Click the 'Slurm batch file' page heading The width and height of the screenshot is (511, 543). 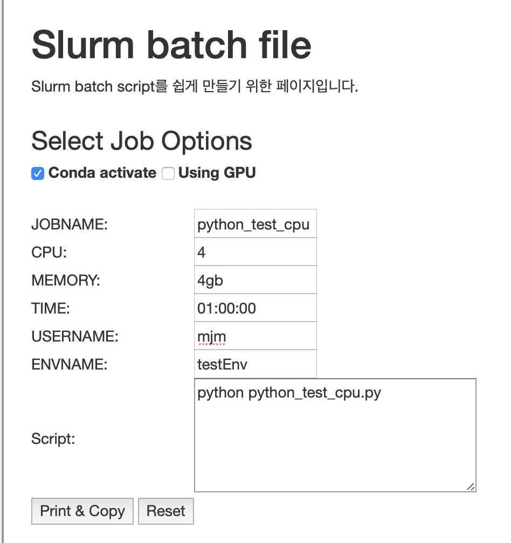tap(171, 45)
